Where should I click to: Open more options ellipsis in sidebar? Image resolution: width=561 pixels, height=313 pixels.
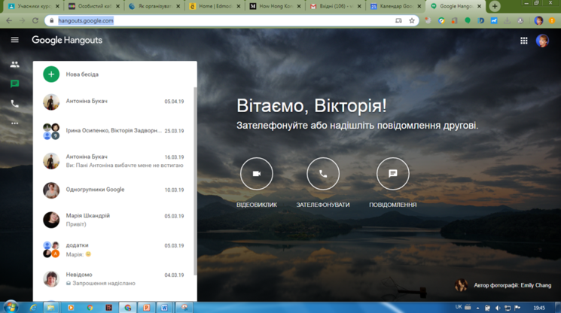click(14, 123)
